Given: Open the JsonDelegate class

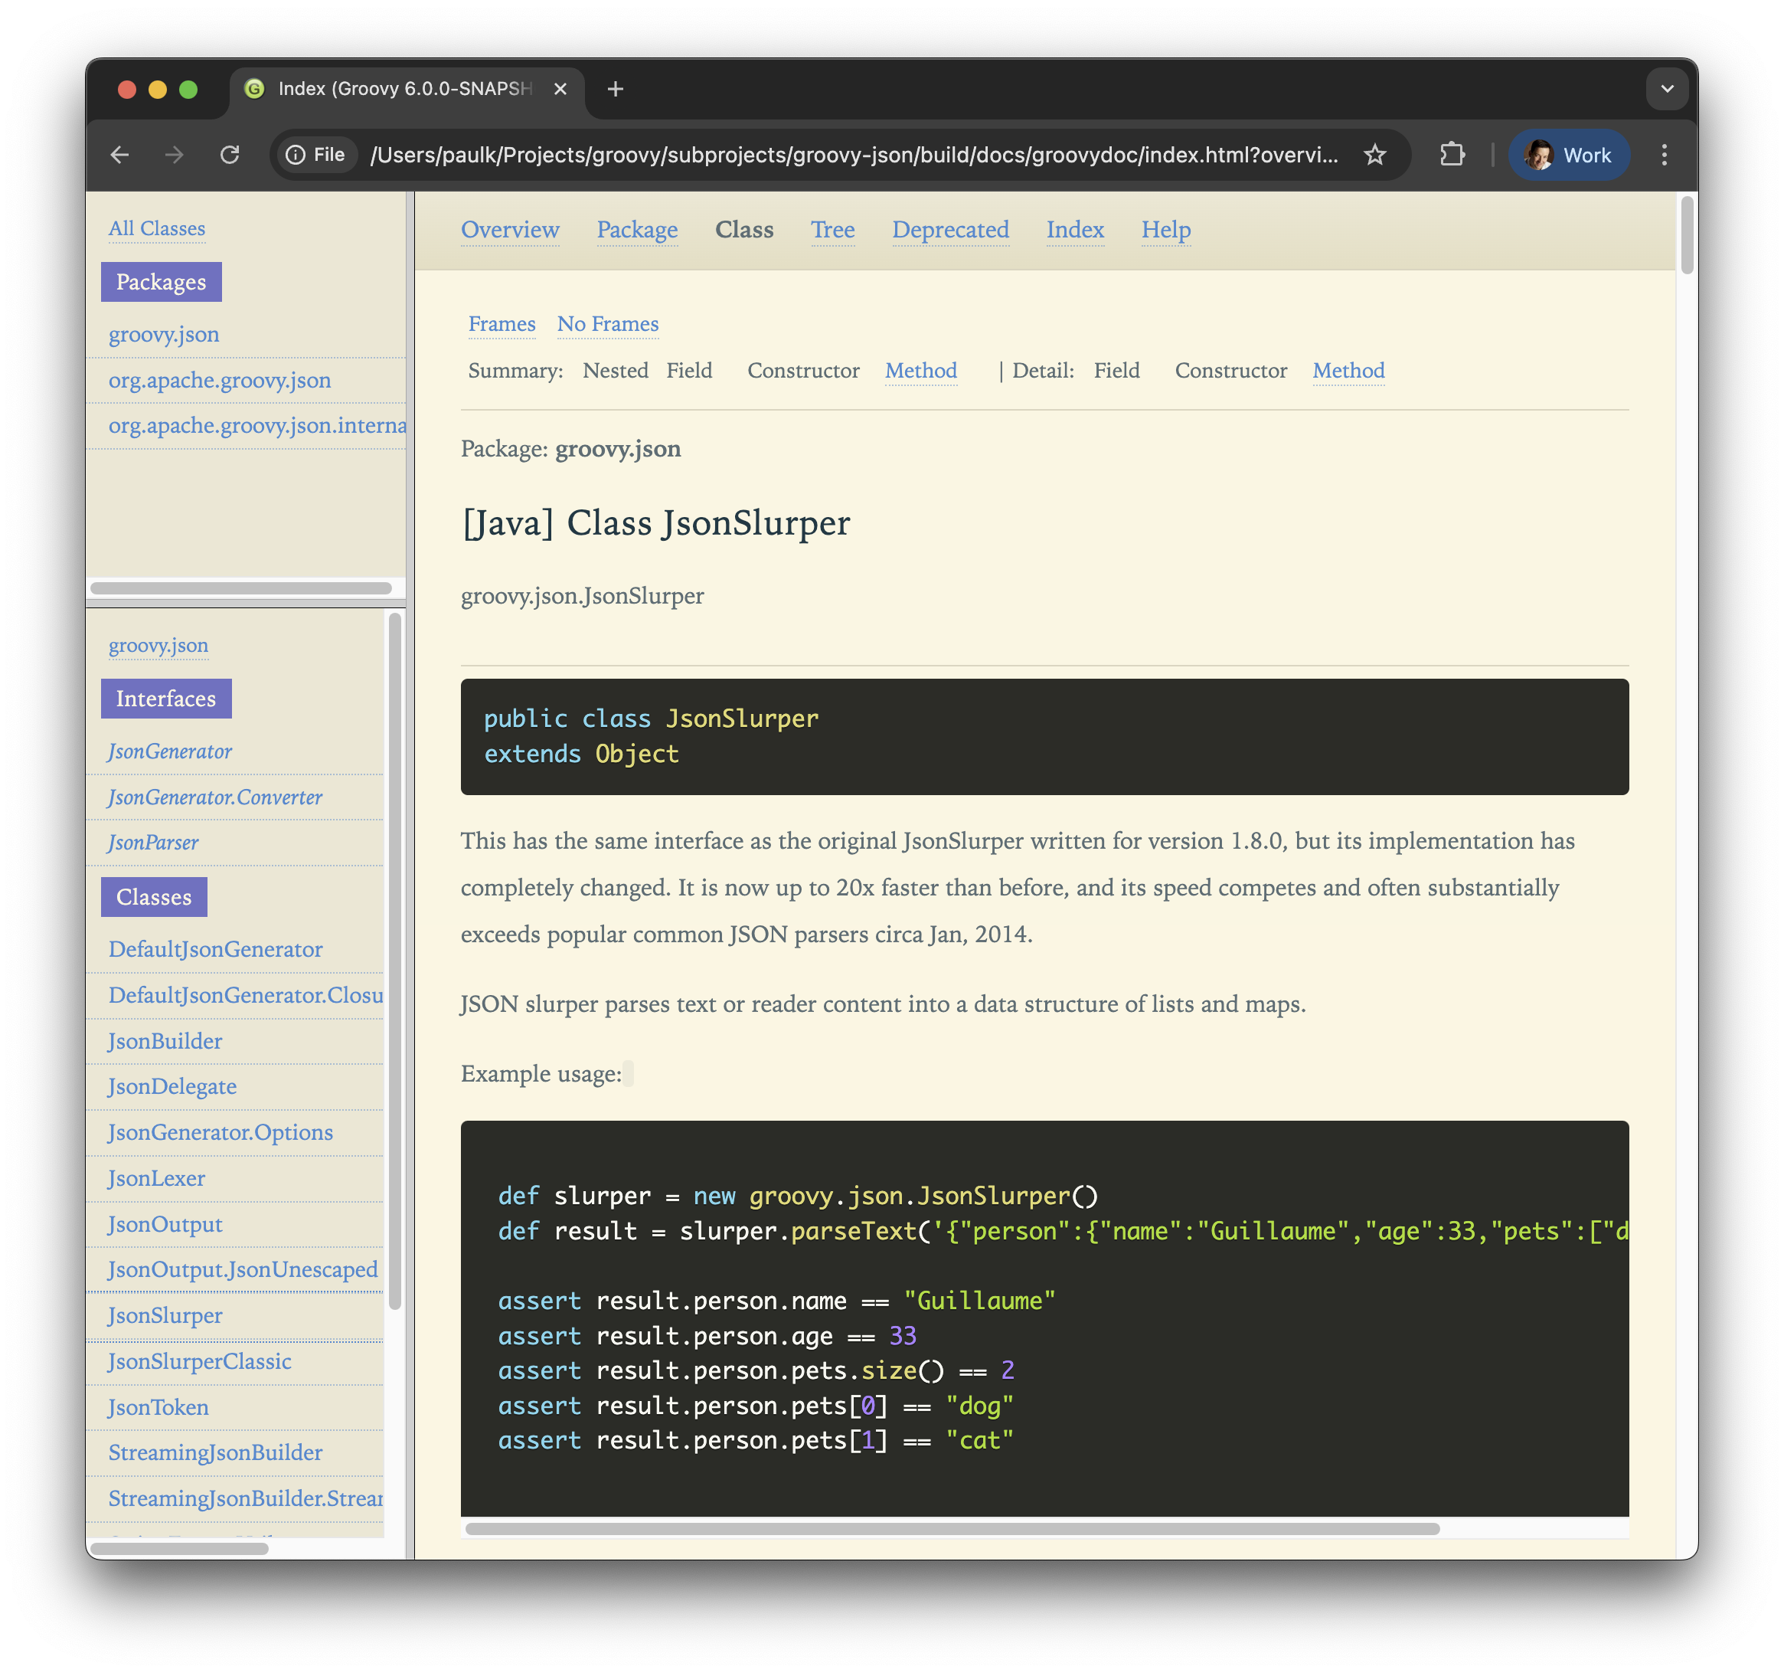Looking at the screenshot, I should point(172,1086).
